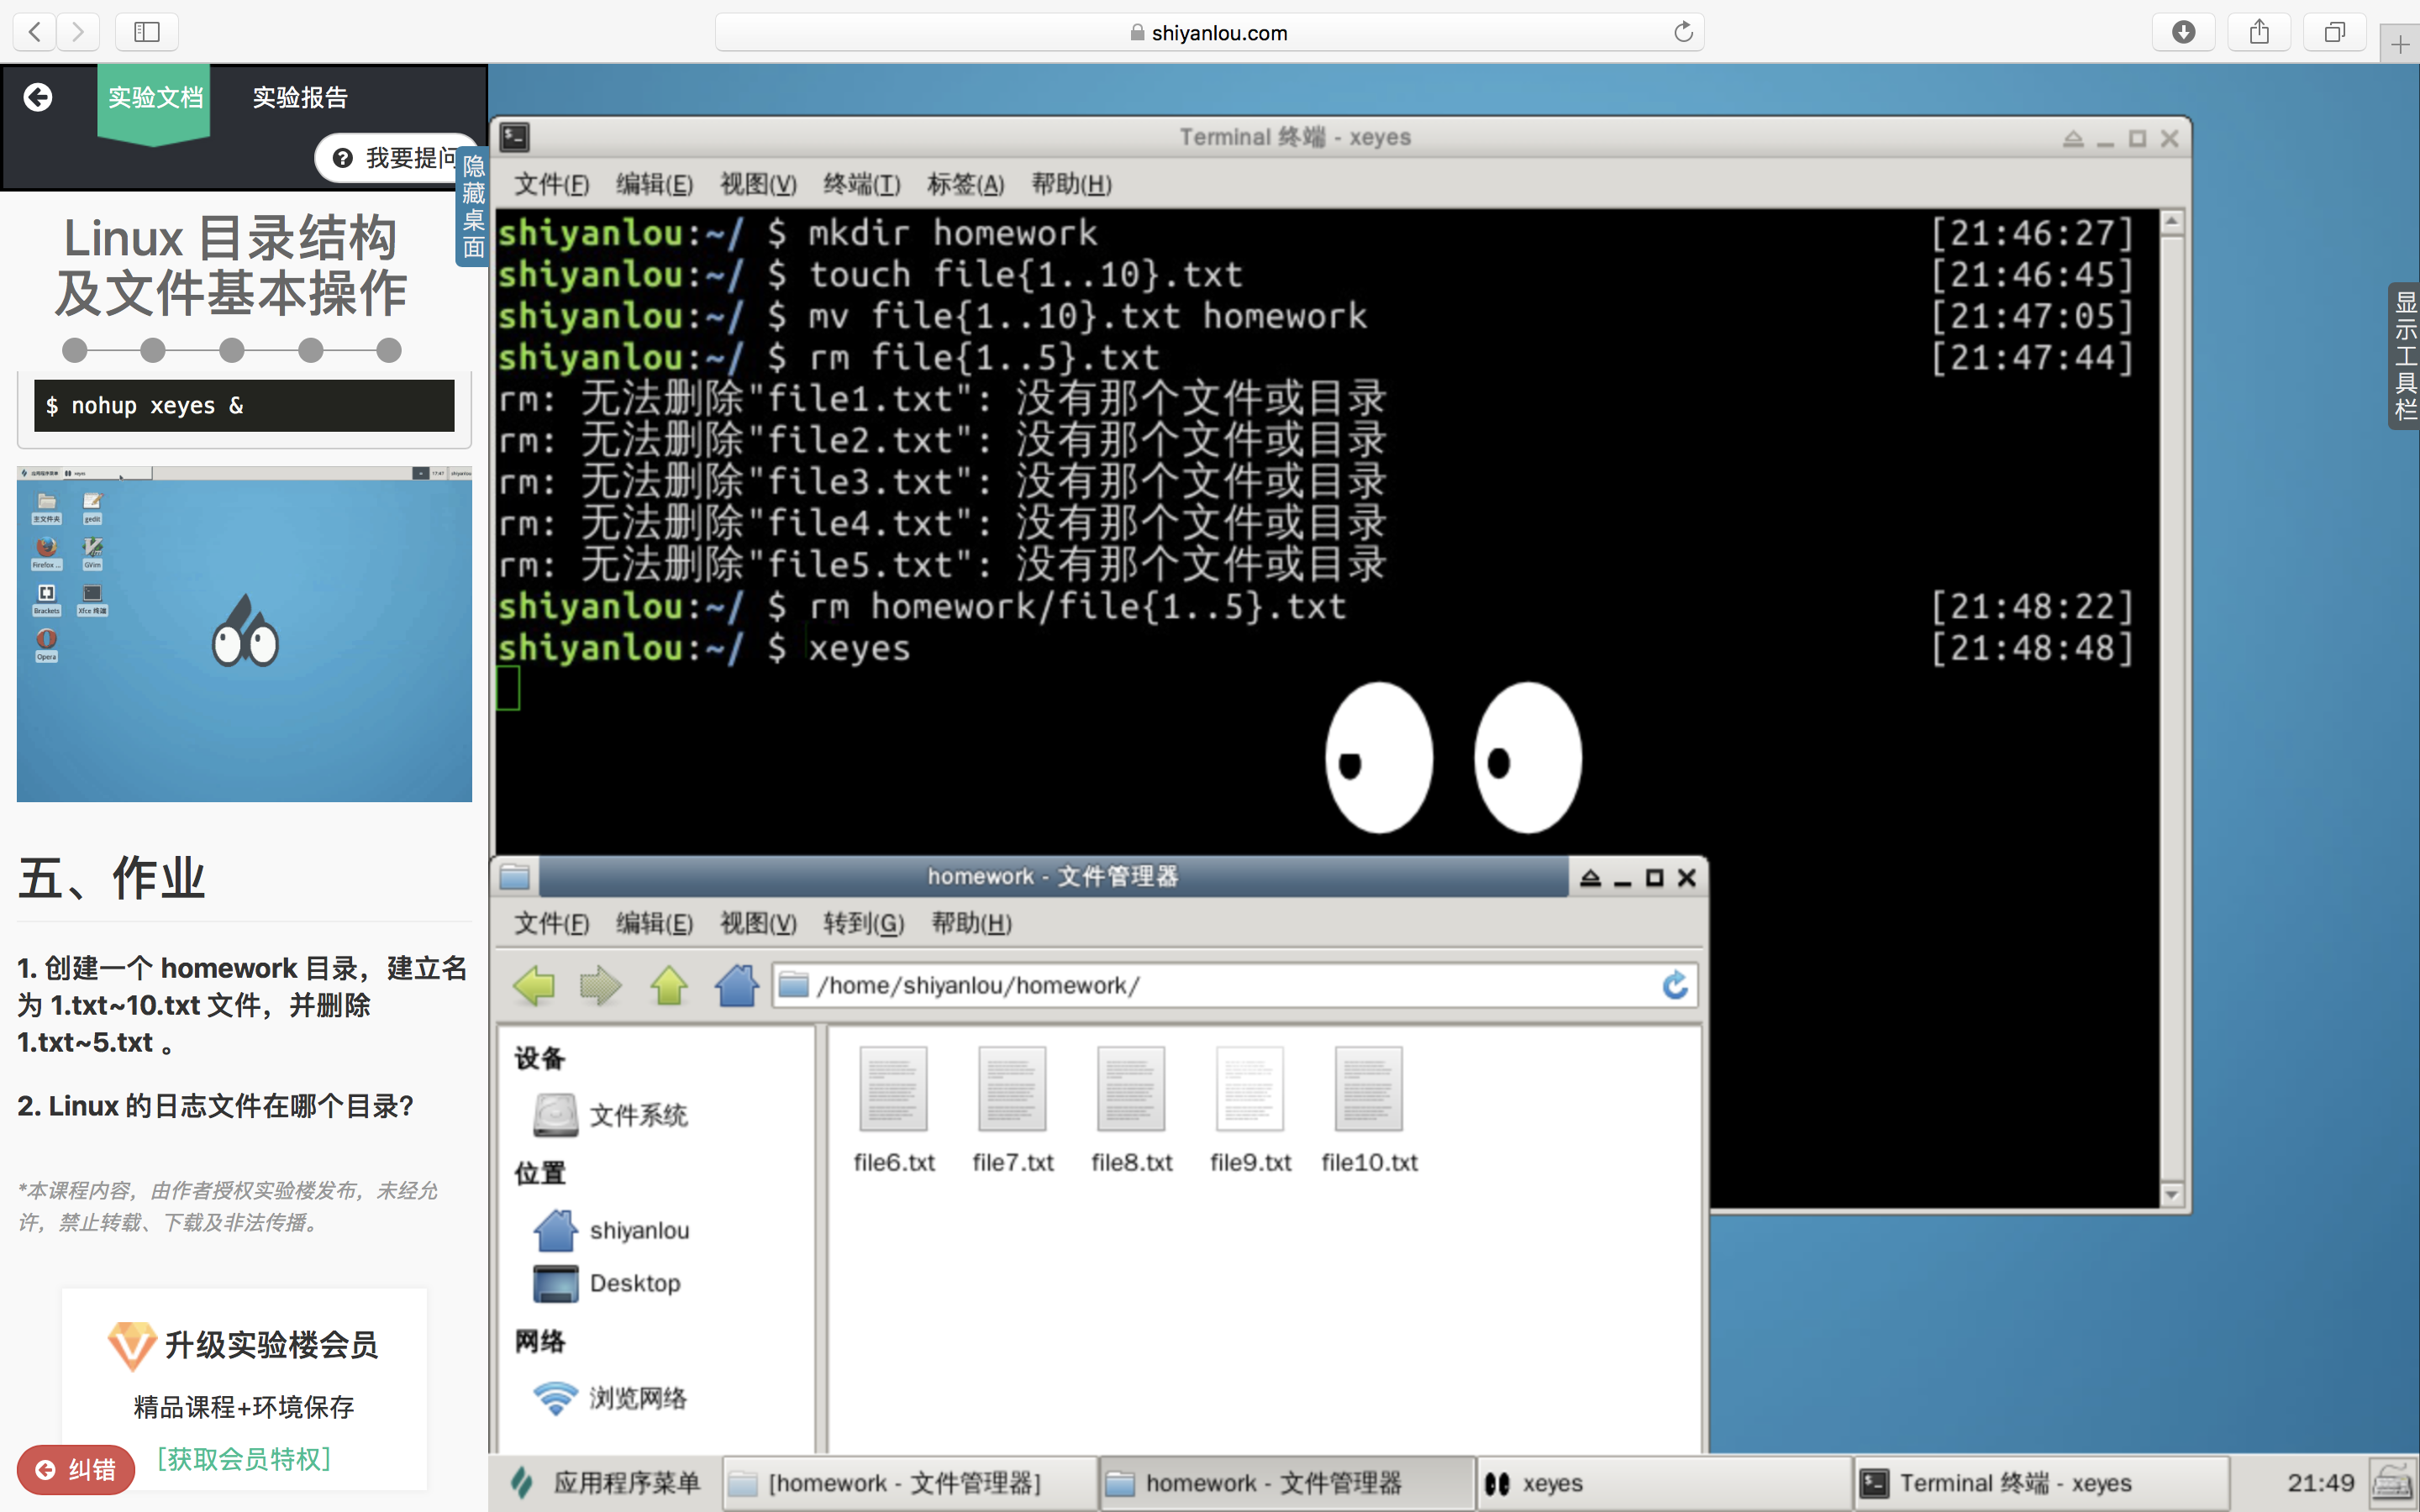Viewport: 2420px width, 1512px height.
Task: Click the 获取会员特权 link
Action: click(244, 1459)
